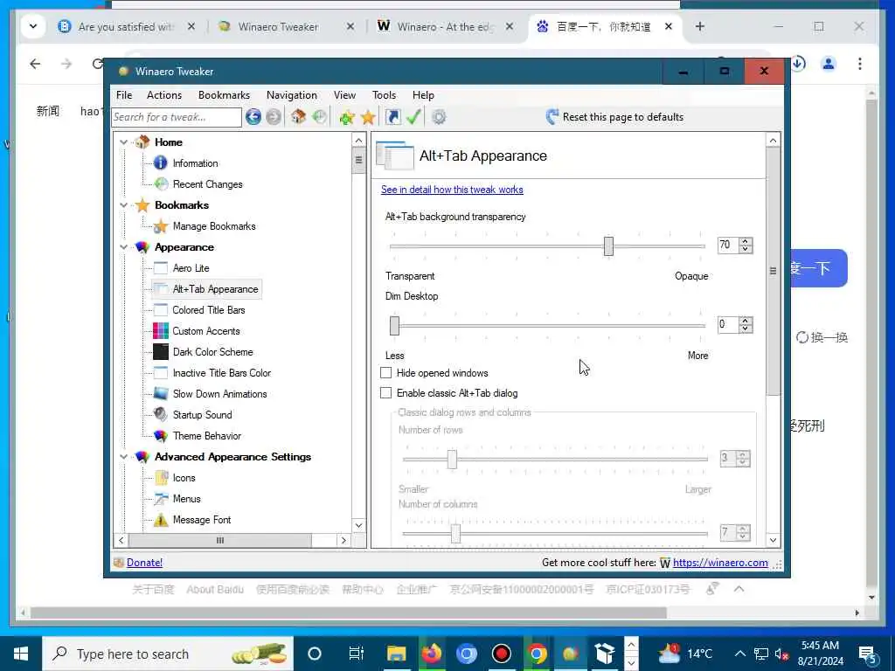Image resolution: width=895 pixels, height=671 pixels.
Task: Open the Help menu
Action: point(424,95)
